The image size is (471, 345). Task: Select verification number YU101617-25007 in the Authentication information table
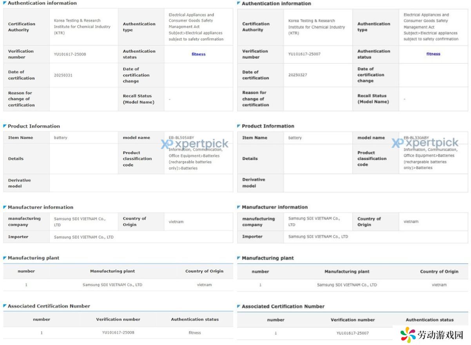pyautogui.click(x=304, y=54)
